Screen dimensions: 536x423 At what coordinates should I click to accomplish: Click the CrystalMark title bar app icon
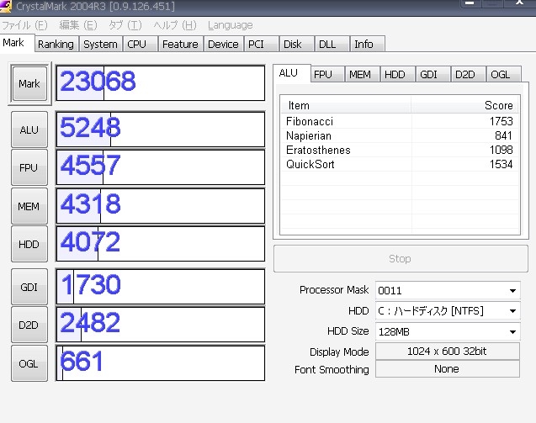click(x=7, y=7)
